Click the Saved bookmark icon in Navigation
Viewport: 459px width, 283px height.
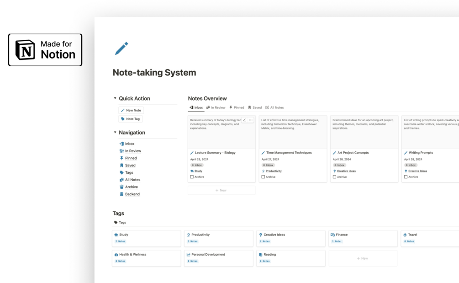coord(121,165)
